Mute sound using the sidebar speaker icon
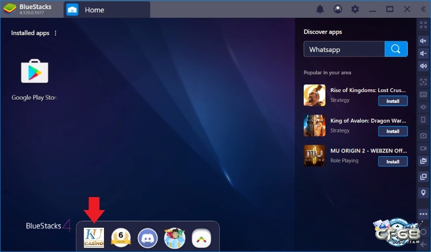The width and height of the screenshot is (431, 252). click(423, 66)
